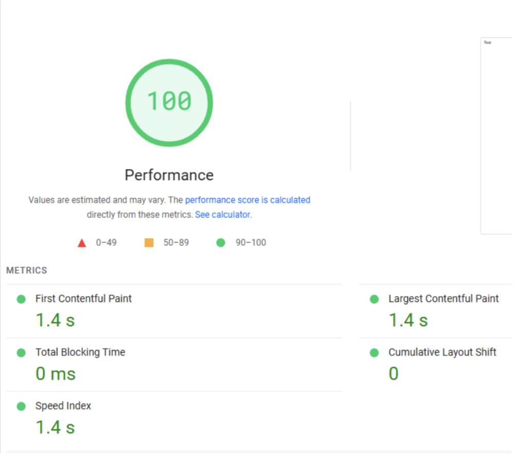
Task: Click the red triangle 0–49 legend icon
Action: [x=82, y=243]
